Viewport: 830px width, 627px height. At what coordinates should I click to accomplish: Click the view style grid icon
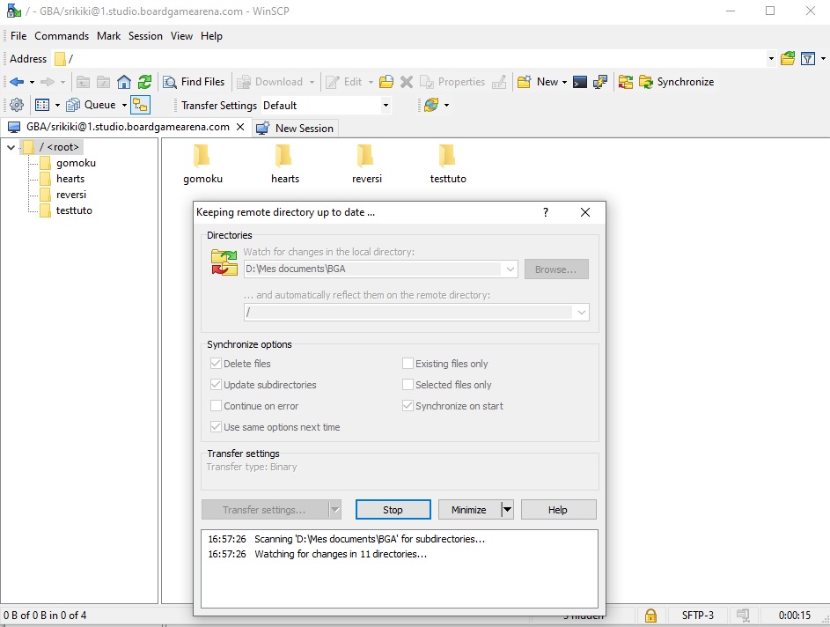[42, 105]
